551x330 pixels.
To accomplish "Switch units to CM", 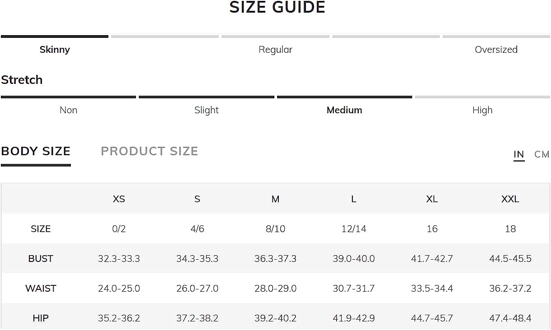I will coord(542,155).
